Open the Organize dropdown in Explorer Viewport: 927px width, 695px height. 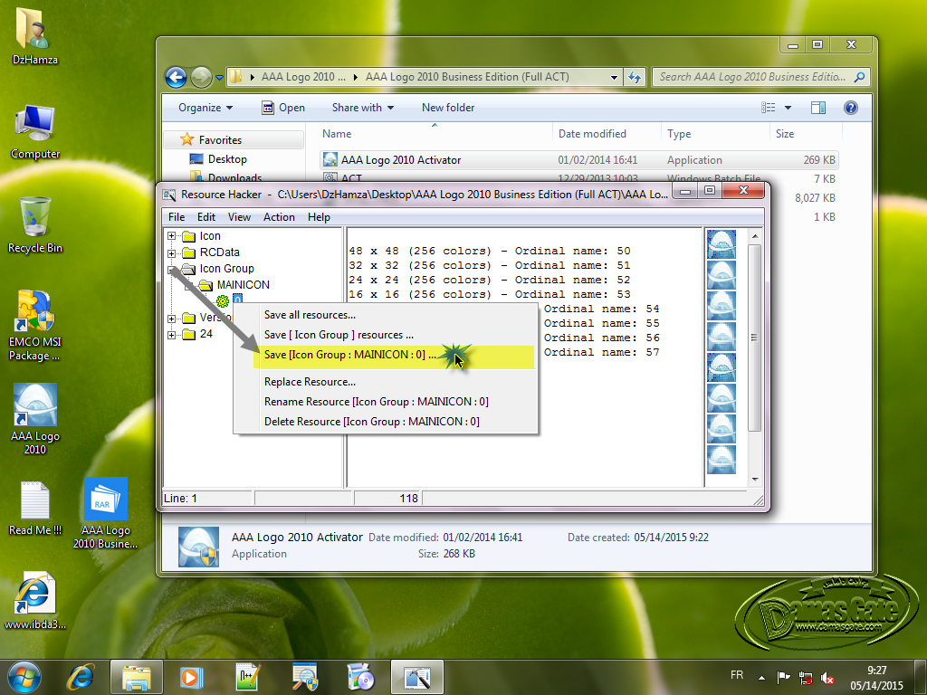[205, 108]
